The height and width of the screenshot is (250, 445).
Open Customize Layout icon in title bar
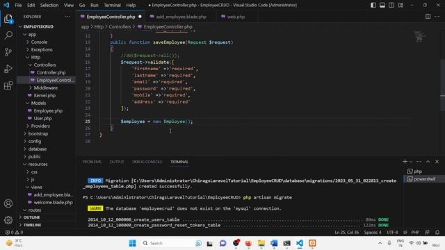click(400, 5)
